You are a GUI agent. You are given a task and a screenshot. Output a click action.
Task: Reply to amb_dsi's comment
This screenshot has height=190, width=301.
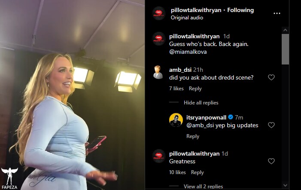[195, 89]
